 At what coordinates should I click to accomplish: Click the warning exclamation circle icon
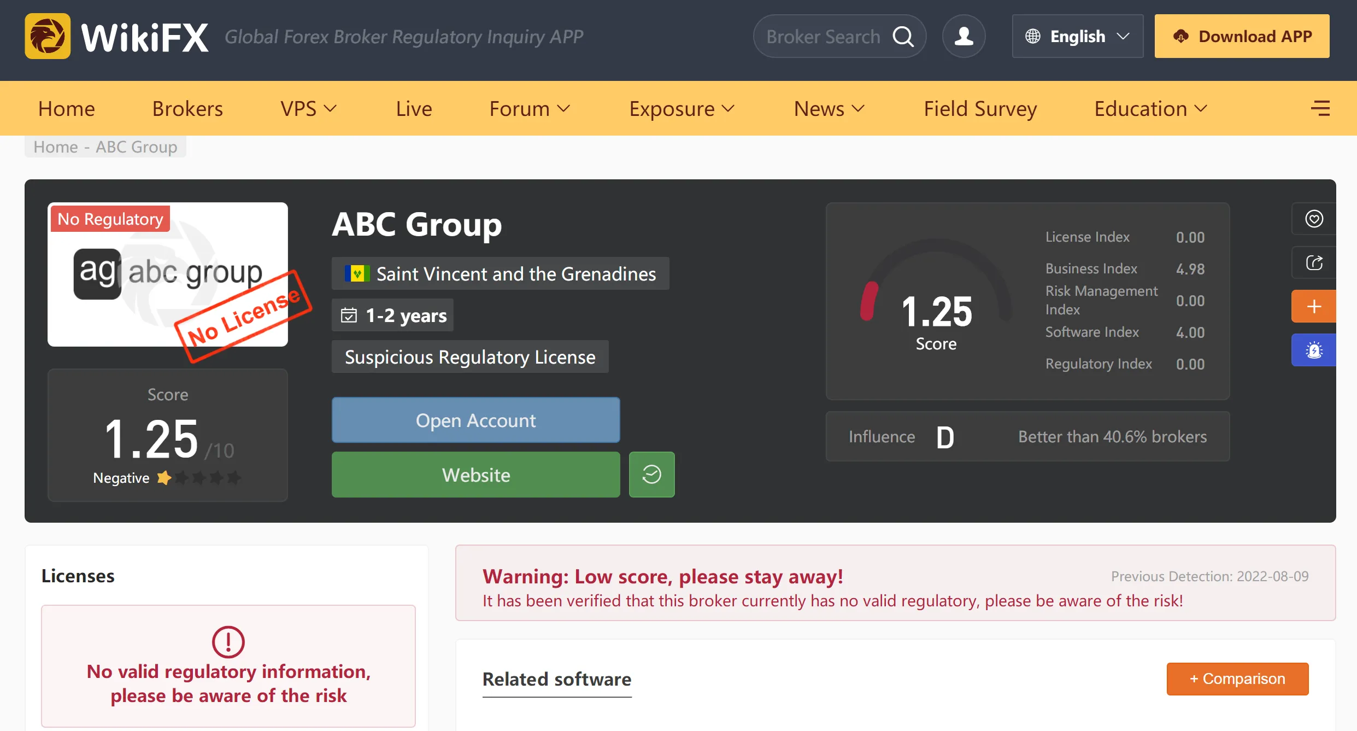(228, 642)
